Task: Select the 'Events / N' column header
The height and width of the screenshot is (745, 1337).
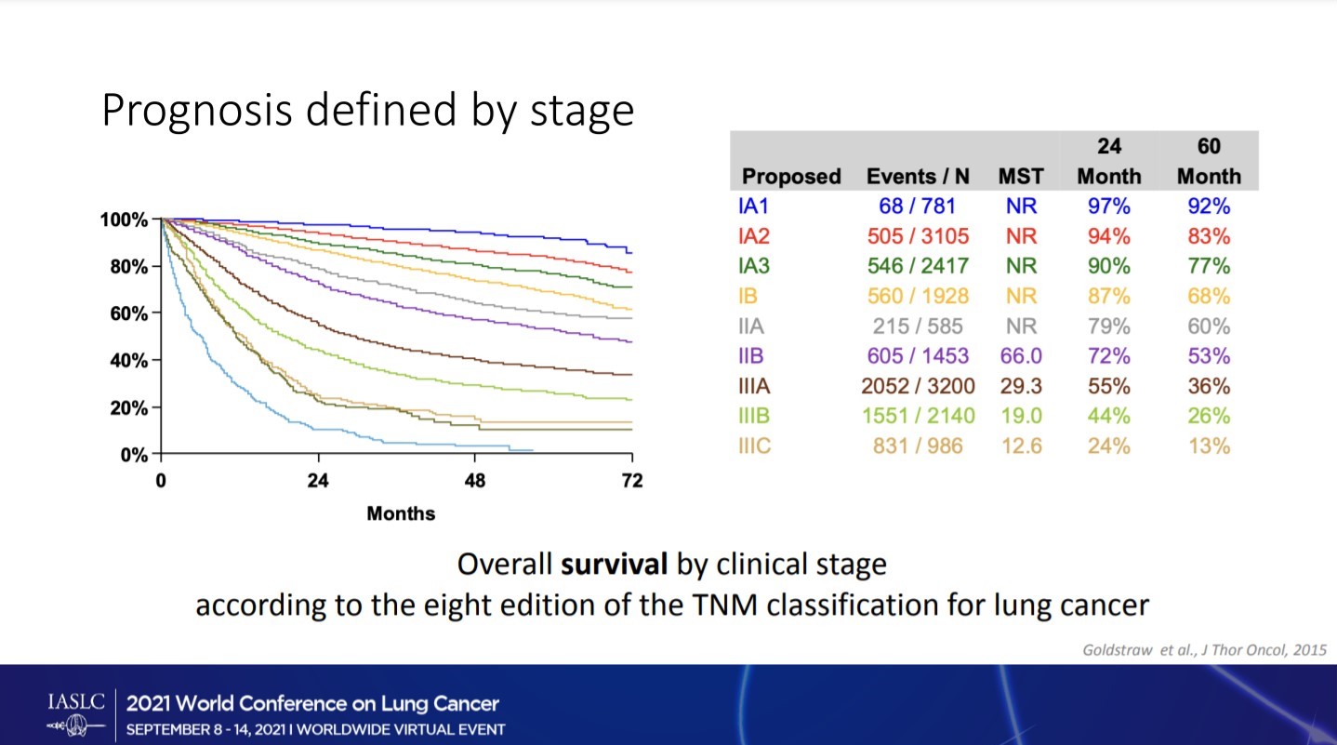Action: 917,176
